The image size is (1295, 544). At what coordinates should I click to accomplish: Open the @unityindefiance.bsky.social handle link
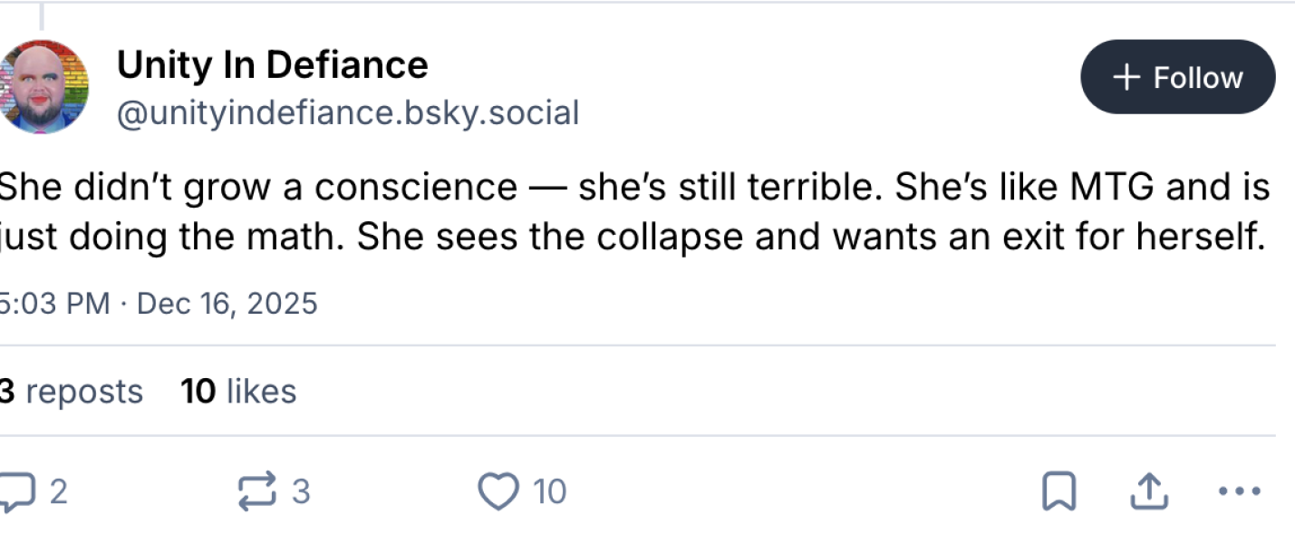347,113
